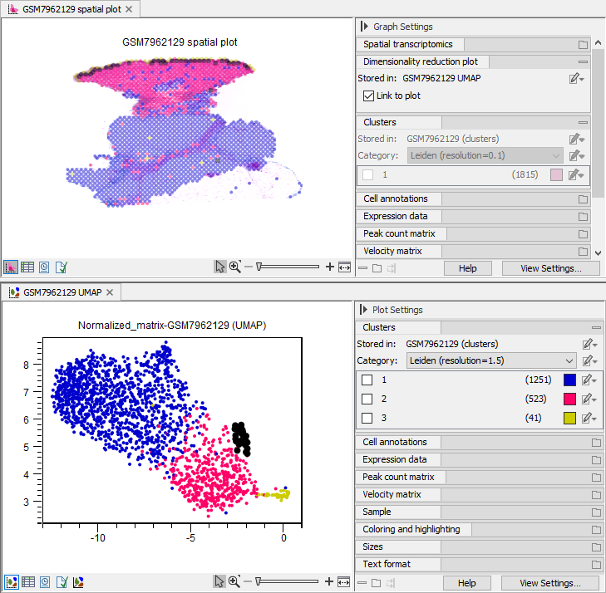Image resolution: width=606 pixels, height=593 pixels.
Task: Select pointer tool in UMAP toolbar
Action: 219,581
